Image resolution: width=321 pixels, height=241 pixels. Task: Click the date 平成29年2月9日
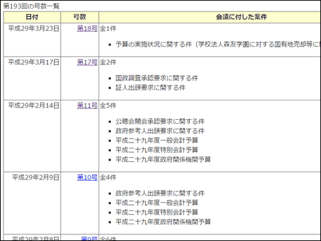[x=35, y=177]
